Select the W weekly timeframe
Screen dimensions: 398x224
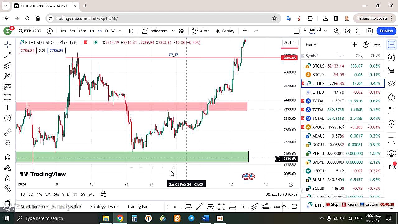pos(113,31)
